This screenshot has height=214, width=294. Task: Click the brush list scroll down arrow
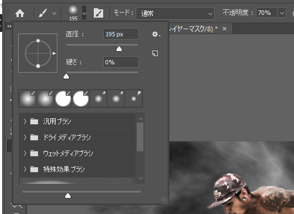(x=140, y=178)
